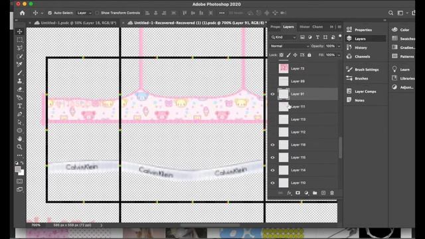Switch to the Channels panel tab
Image resolution: width=425 pixels, height=239 pixels.
tap(317, 27)
